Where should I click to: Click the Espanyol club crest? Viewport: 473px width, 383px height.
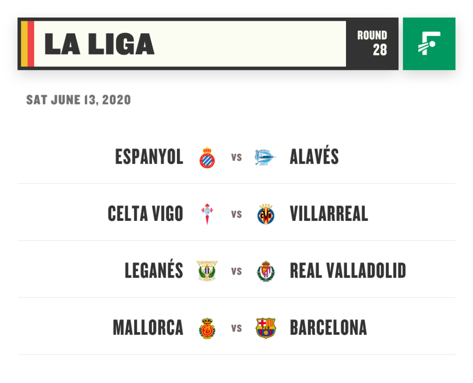coord(207,157)
